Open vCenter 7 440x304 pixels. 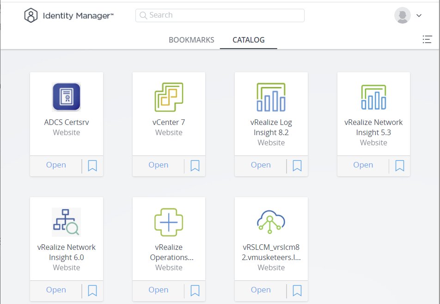point(158,165)
